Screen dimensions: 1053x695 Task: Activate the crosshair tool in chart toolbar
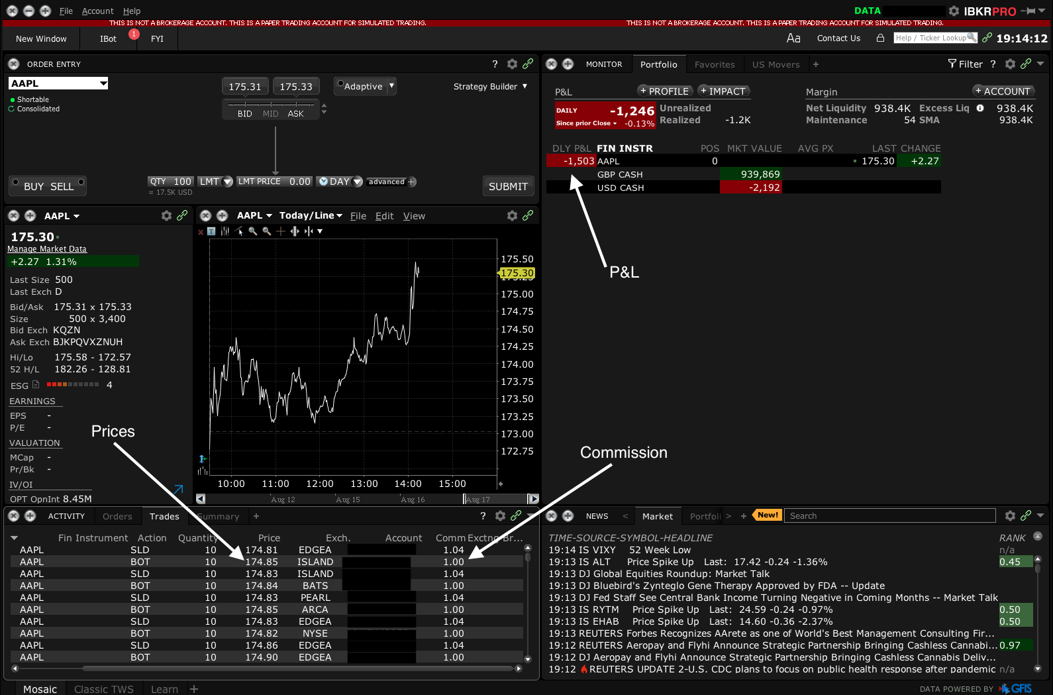[x=280, y=231]
